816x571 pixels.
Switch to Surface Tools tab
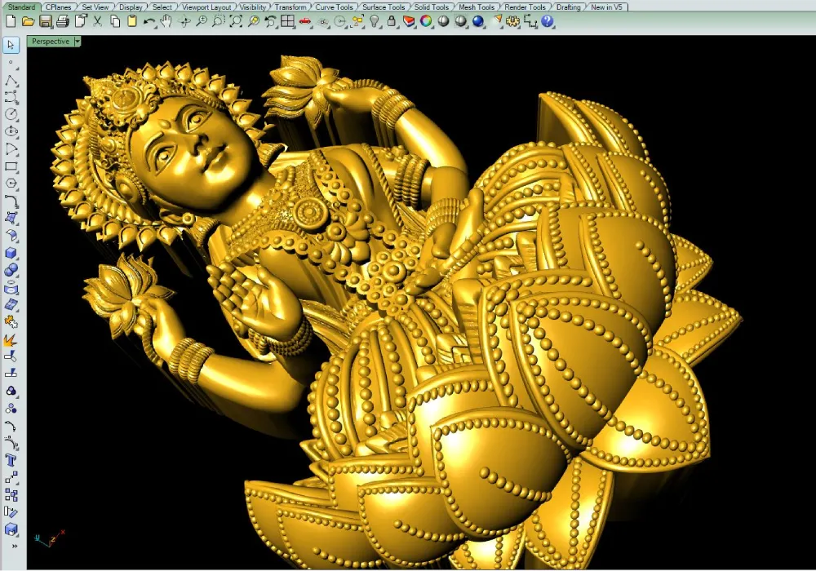click(384, 7)
